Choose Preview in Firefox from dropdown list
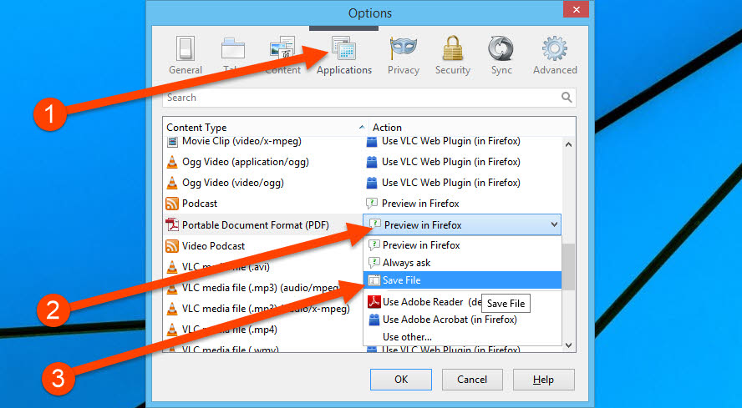The image size is (742, 408). (462, 245)
